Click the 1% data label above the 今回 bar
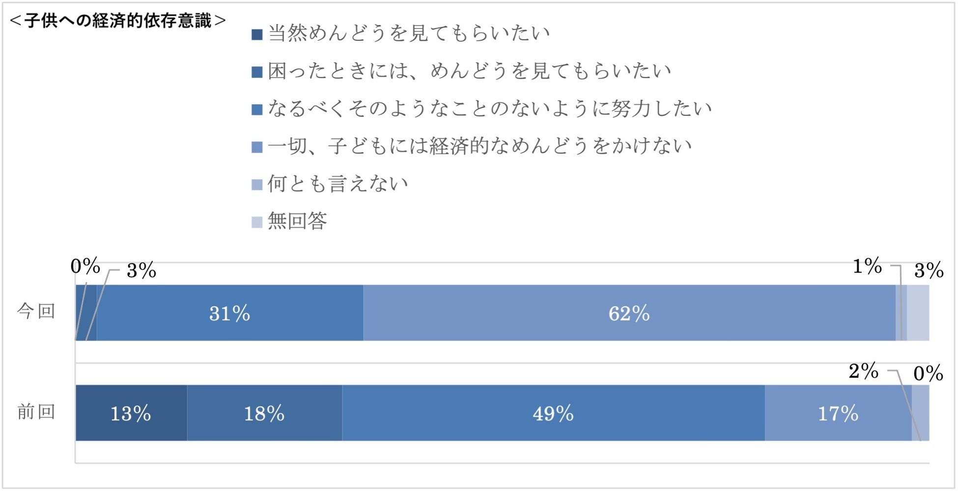 [x=867, y=267]
